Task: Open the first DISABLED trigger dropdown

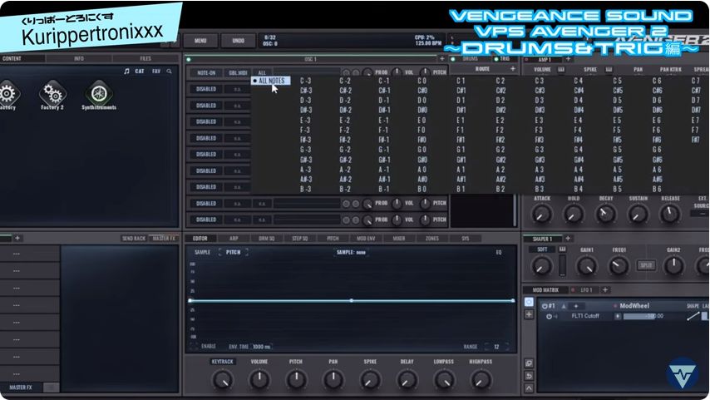Action: point(206,89)
